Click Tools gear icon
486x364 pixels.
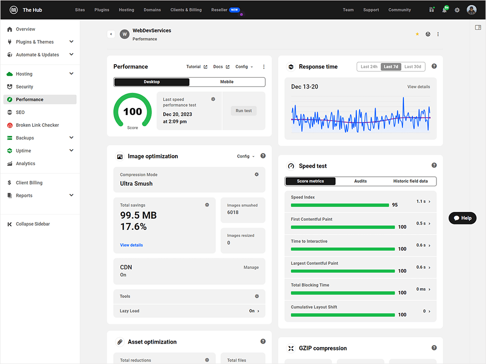pos(257,296)
